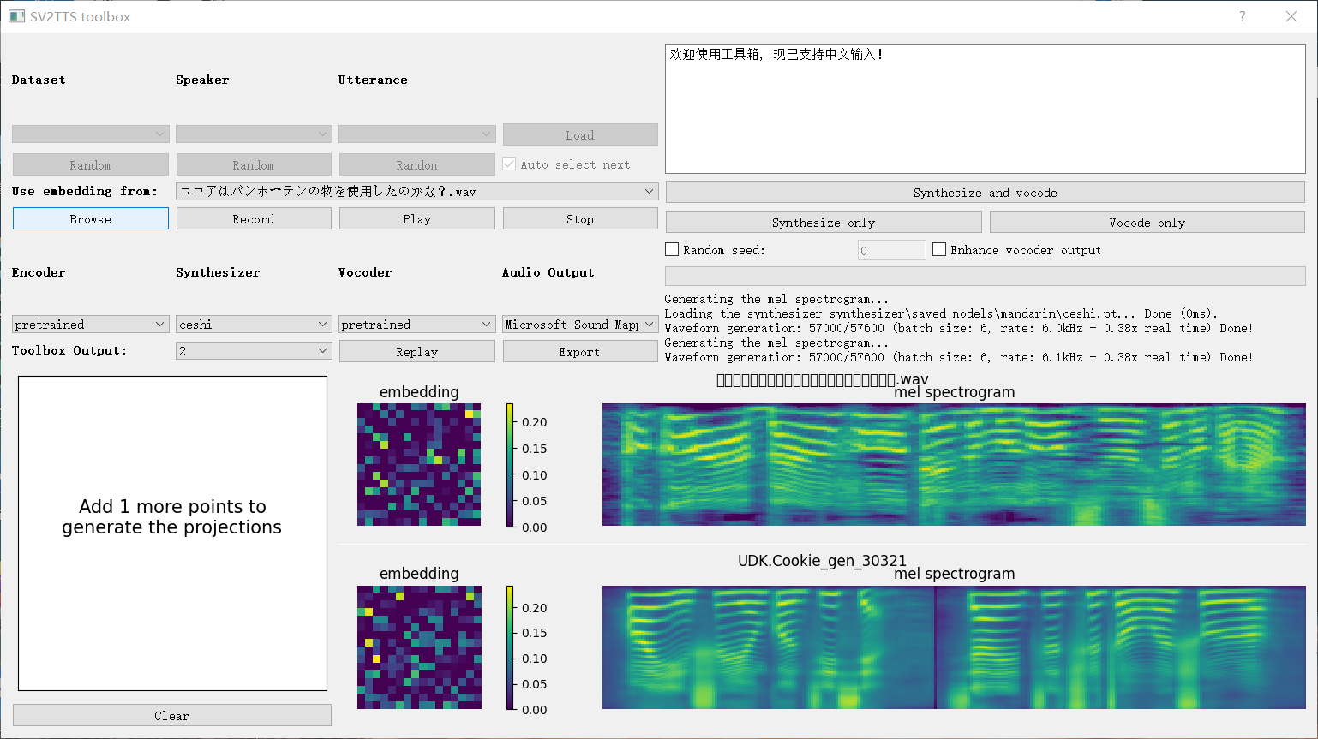Screen dimensions: 1318x739
Task: Click the UDK.Cookie_gen_30321 title text
Action: [822, 561]
